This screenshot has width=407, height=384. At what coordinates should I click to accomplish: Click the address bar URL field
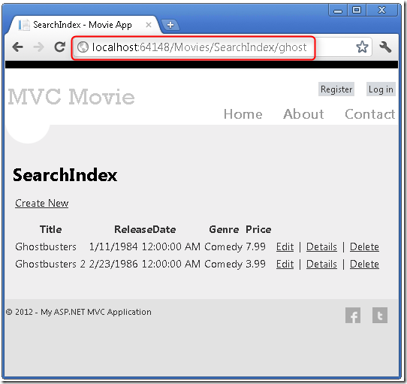pos(194,47)
